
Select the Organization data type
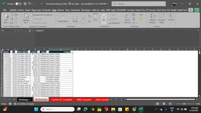coord(63,19)
